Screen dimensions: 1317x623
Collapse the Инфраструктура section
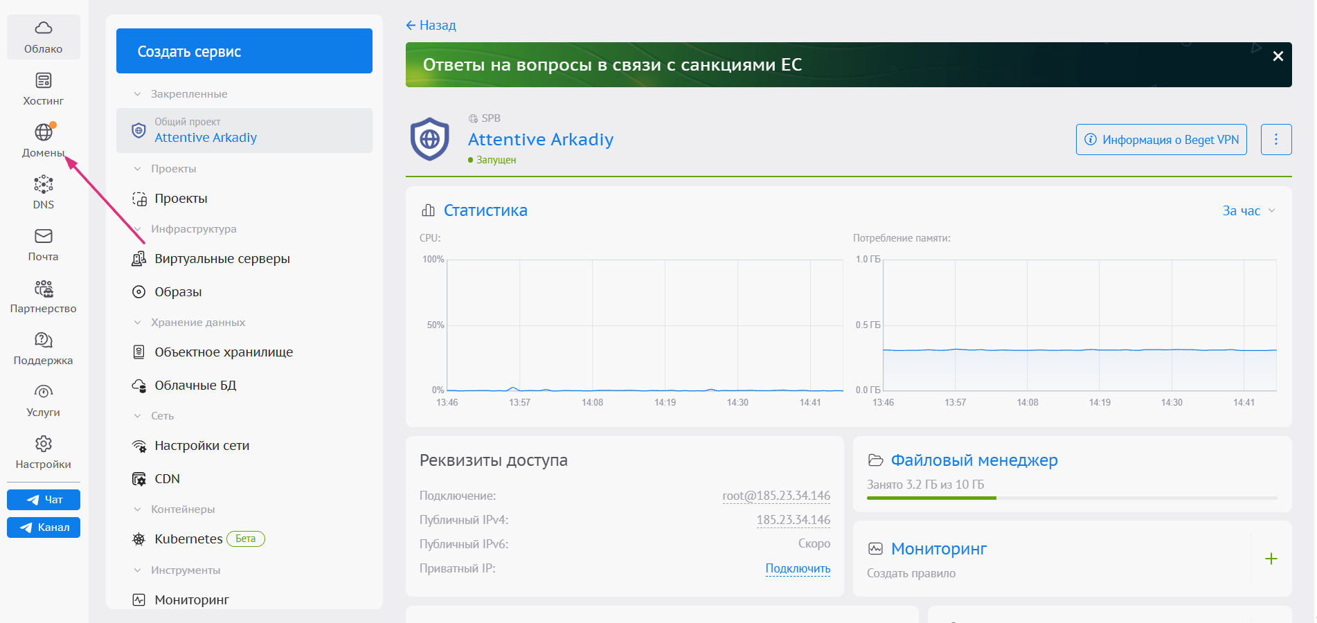[137, 229]
